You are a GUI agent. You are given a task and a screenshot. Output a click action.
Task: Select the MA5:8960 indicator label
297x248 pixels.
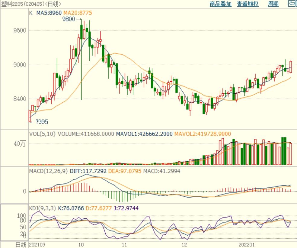tap(49, 13)
